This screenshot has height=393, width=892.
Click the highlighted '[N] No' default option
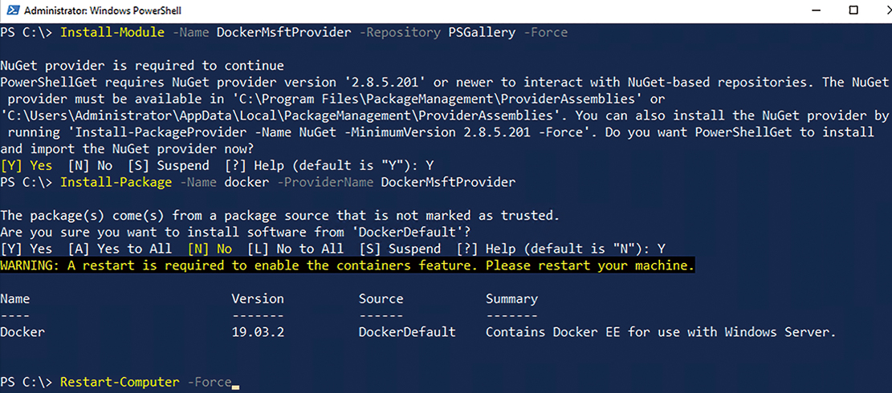point(210,249)
